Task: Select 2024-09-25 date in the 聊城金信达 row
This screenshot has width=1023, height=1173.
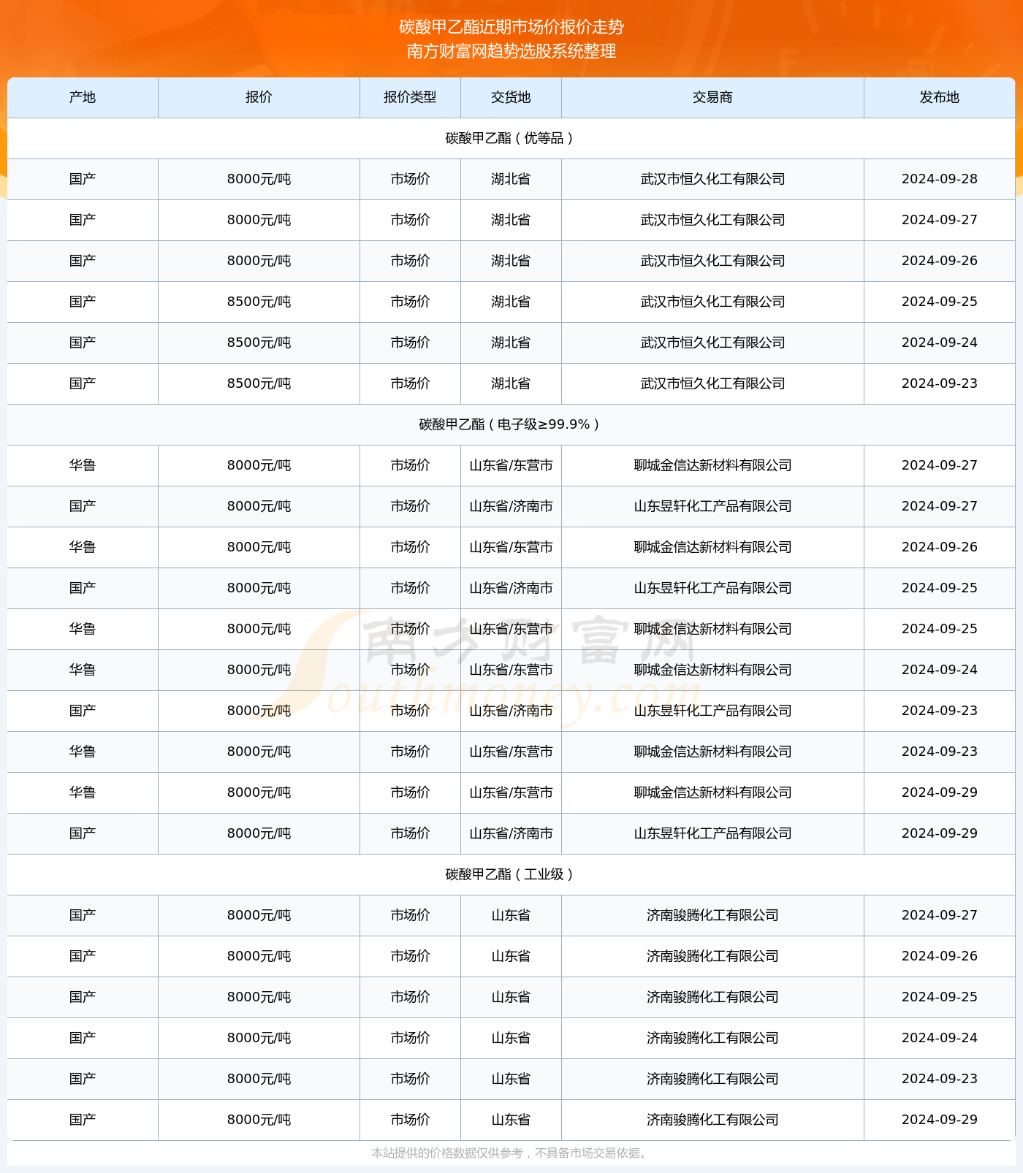Action: (x=939, y=629)
